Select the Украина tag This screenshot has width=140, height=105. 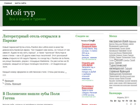coord(114,71)
